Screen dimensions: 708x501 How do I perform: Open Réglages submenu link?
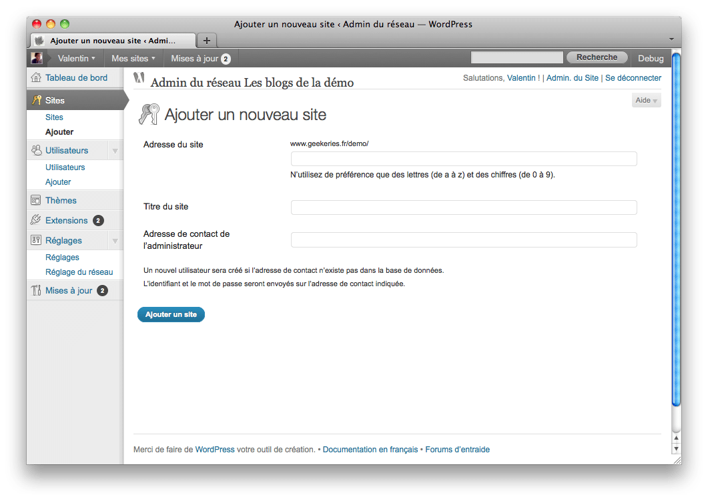(62, 258)
